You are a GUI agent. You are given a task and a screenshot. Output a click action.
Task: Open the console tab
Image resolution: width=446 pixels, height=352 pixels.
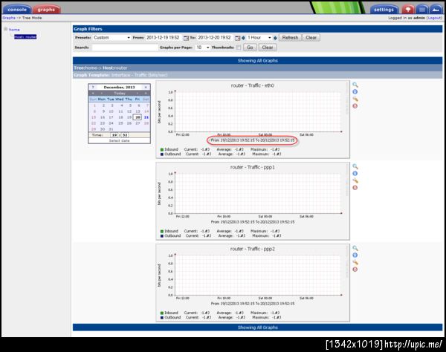(x=17, y=10)
